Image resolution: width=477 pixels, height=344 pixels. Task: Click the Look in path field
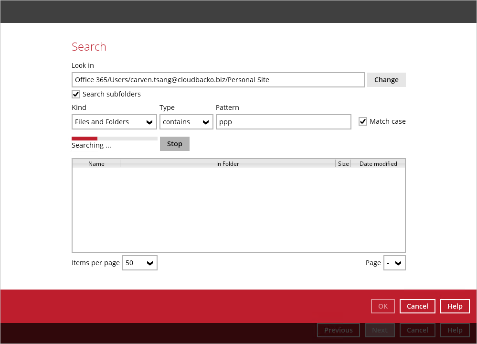(218, 80)
